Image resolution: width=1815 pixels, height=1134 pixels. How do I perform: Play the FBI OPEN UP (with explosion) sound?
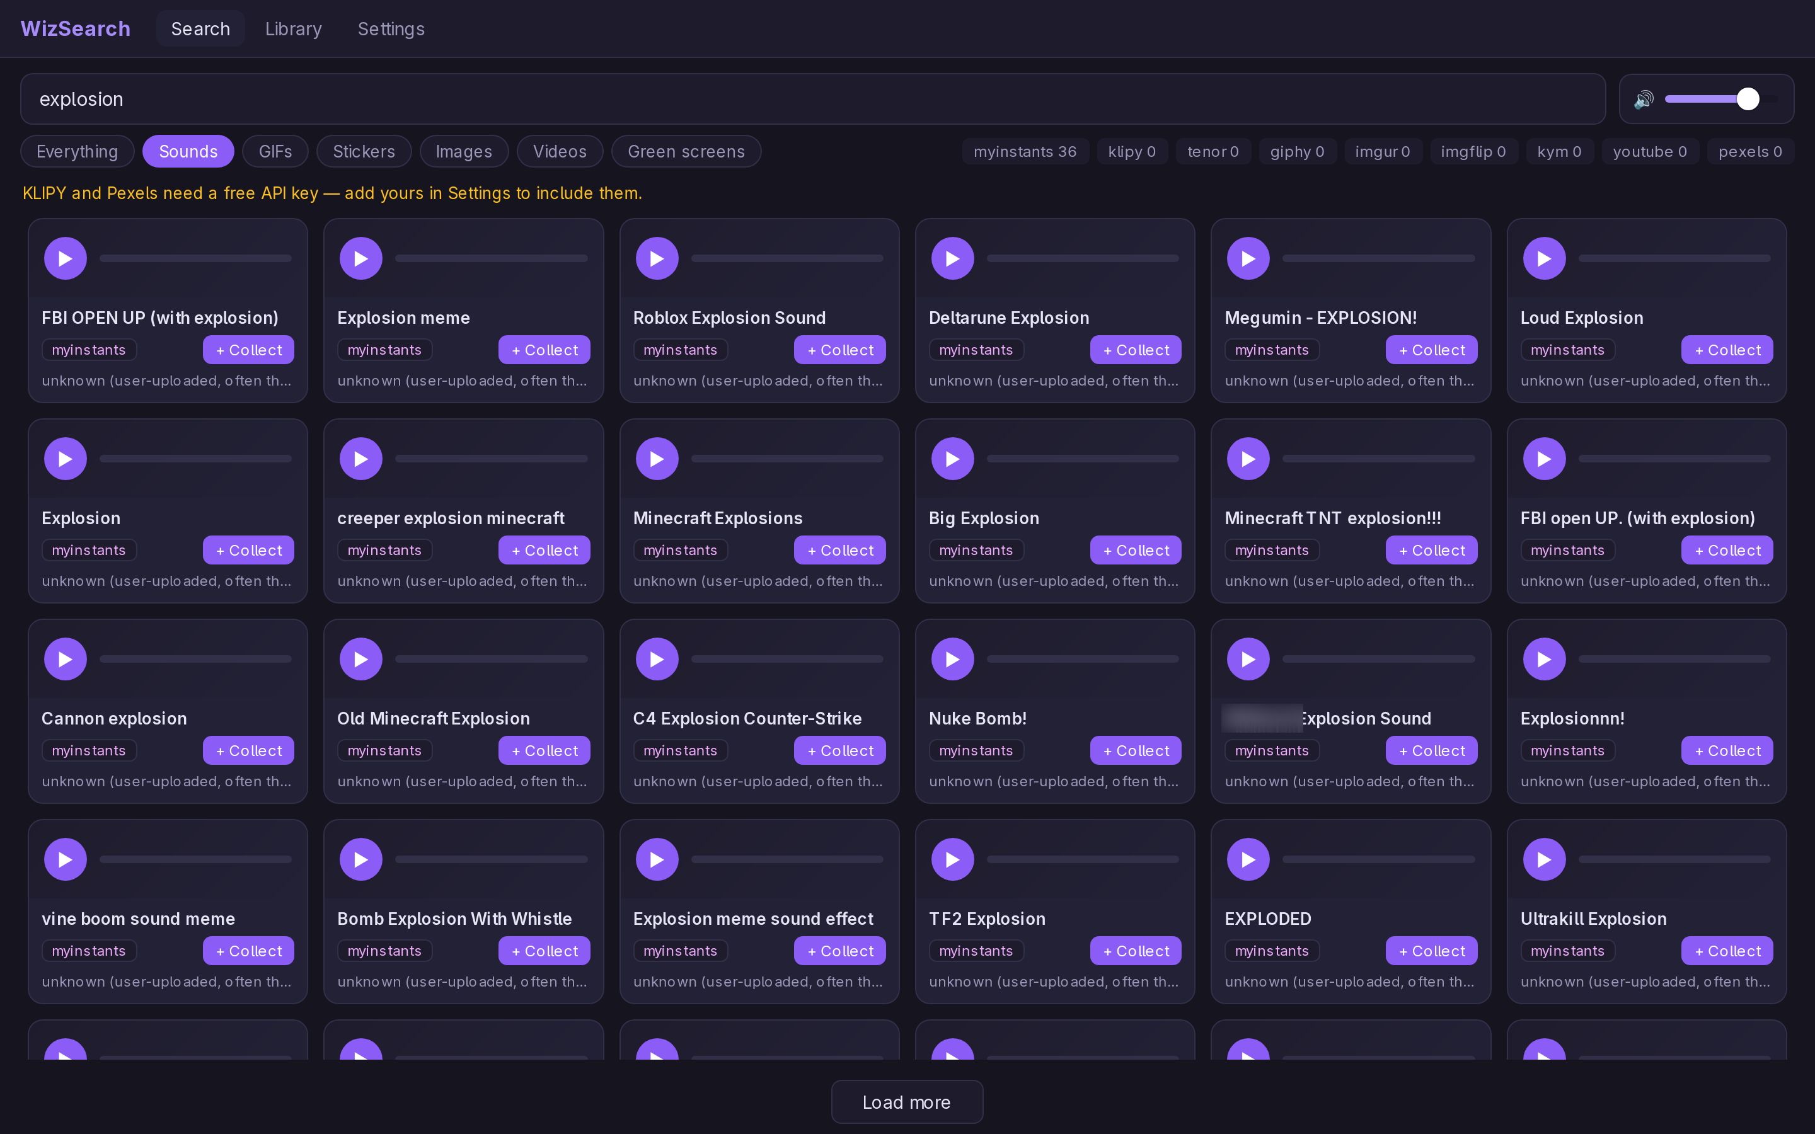pos(66,258)
